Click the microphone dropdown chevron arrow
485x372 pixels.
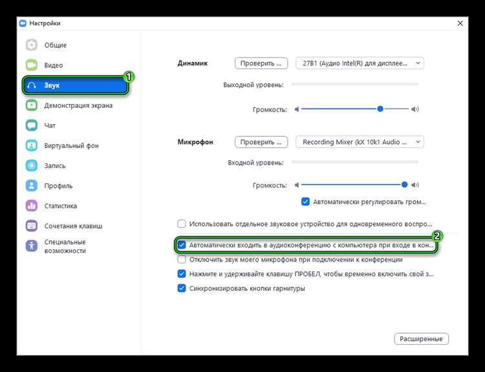coord(418,142)
